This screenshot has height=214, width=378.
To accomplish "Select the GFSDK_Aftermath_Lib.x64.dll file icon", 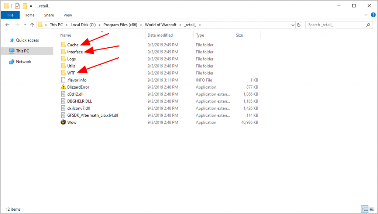I will tap(63, 115).
